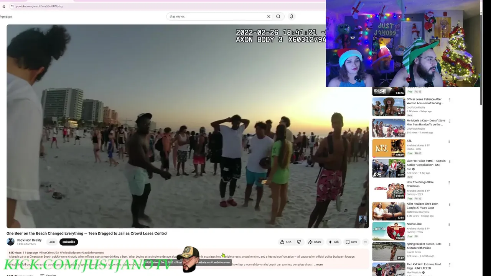Open the ATL movie thumbnail
The height and width of the screenshot is (276, 491).
389,148
